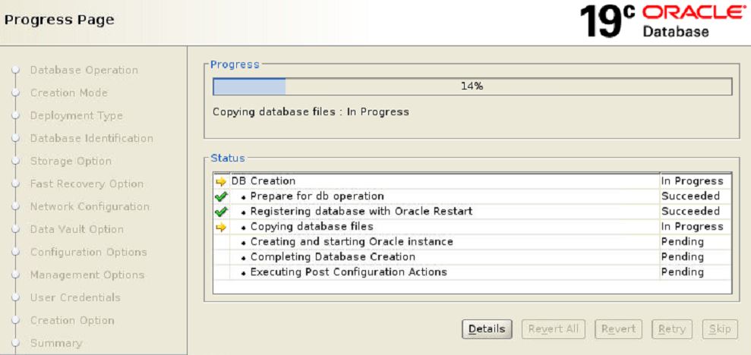The height and width of the screenshot is (355, 751).
Task: Click the Skip button
Action: (x=719, y=328)
